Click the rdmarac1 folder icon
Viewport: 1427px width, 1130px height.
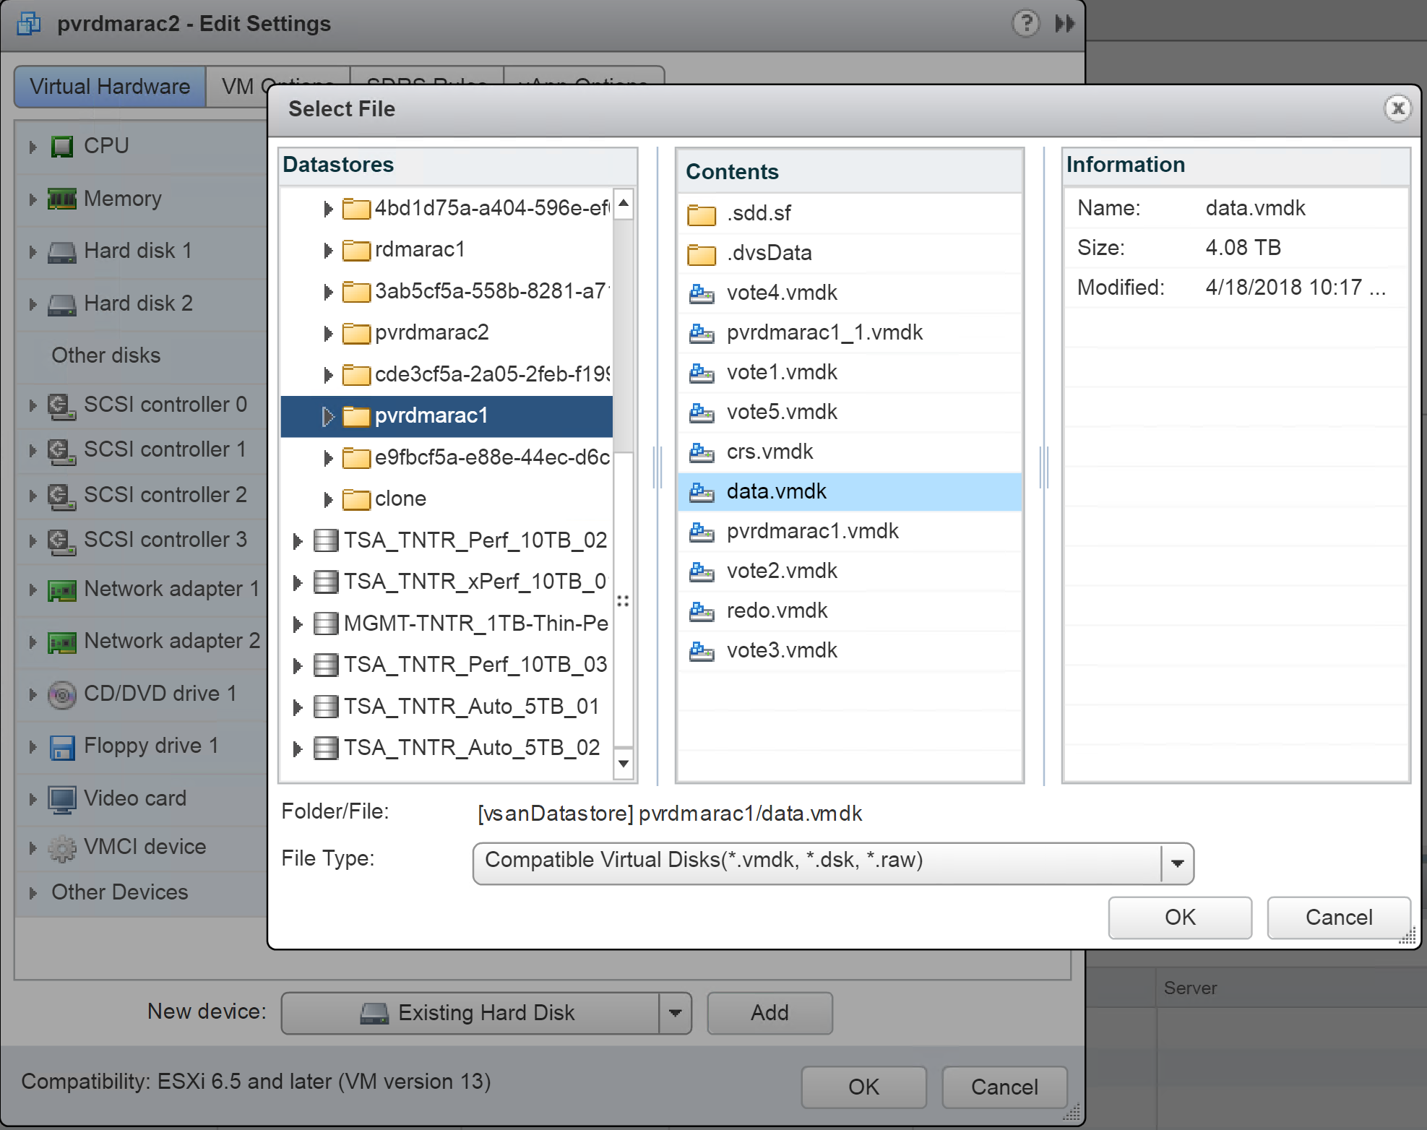355,251
